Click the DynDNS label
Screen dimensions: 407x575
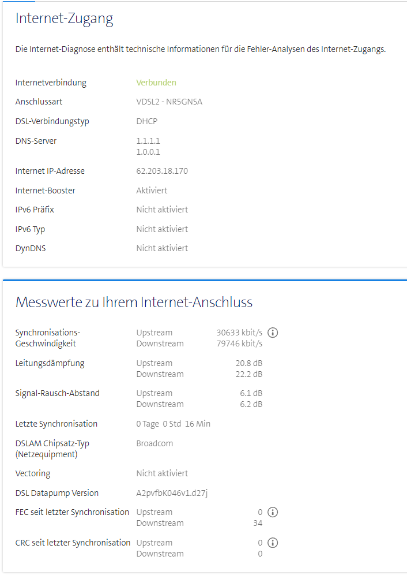click(31, 248)
